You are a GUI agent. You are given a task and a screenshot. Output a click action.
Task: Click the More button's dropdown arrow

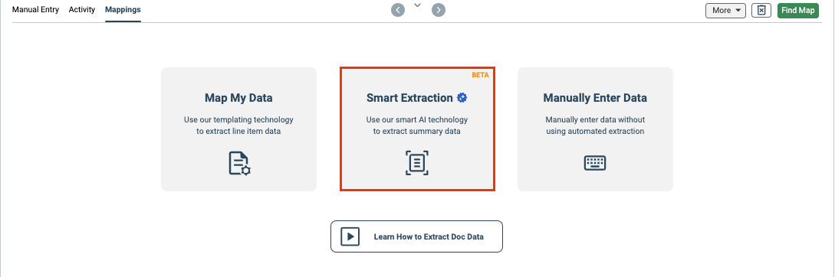[x=738, y=11]
